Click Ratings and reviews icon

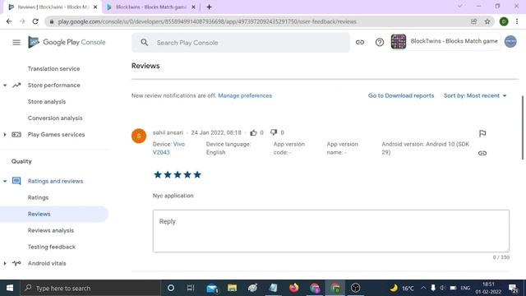(x=16, y=181)
